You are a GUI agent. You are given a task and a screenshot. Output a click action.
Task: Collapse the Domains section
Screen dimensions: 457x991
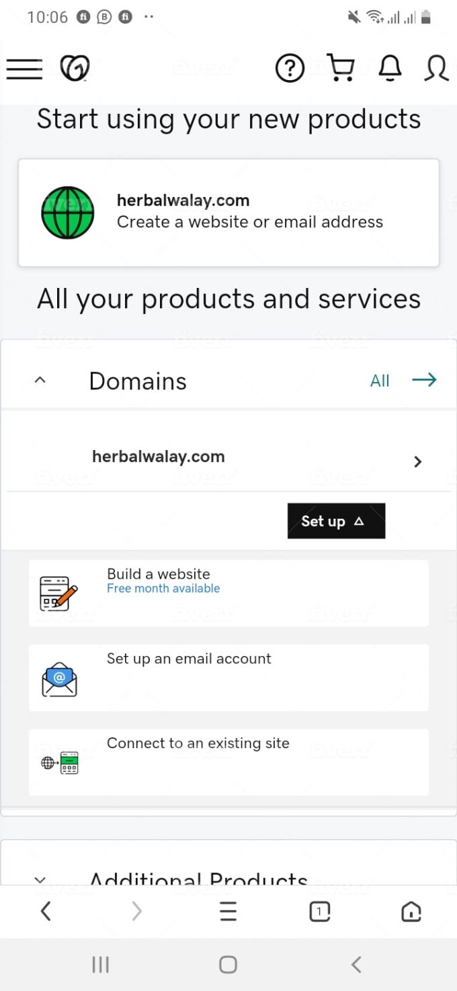coord(40,379)
